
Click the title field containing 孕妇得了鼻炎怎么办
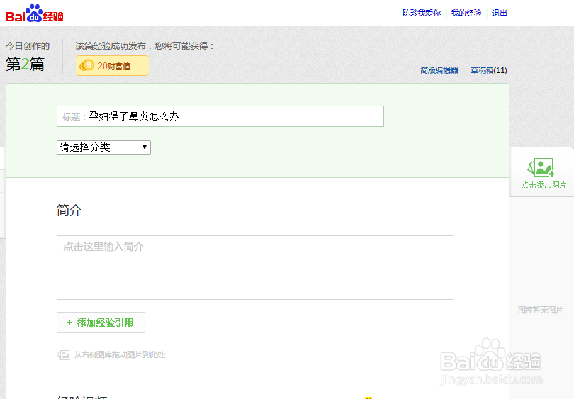click(220, 116)
